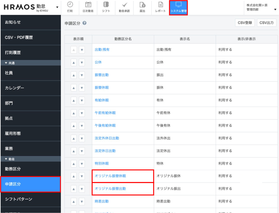Move 振替出勤 row down

pyautogui.click(x=82, y=75)
